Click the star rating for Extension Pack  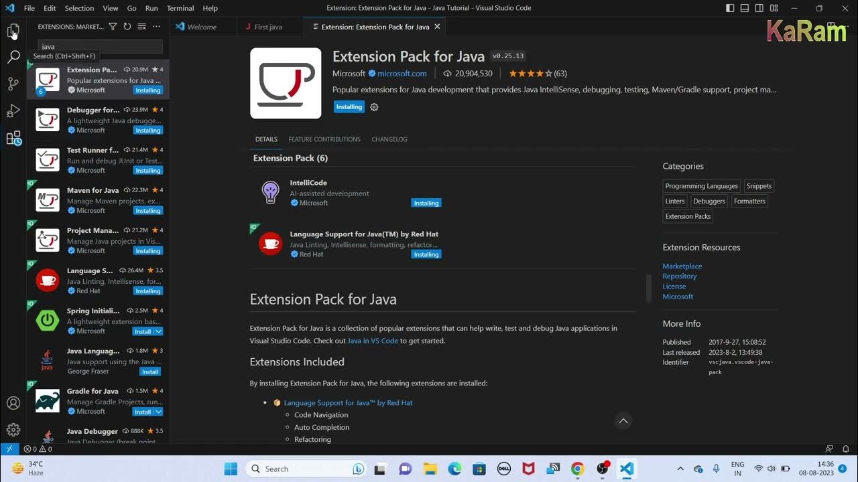(x=538, y=74)
